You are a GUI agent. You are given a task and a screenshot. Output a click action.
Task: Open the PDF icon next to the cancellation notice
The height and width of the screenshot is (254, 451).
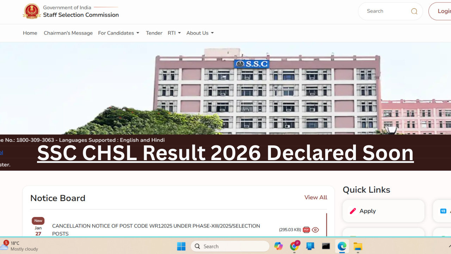306,230
